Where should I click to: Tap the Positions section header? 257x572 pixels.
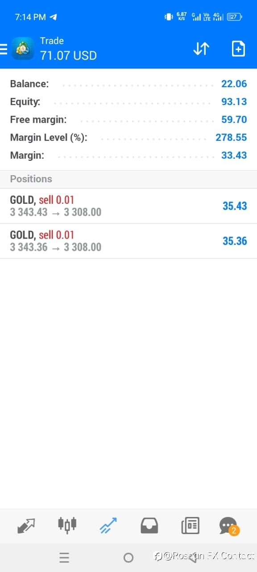tap(128, 179)
